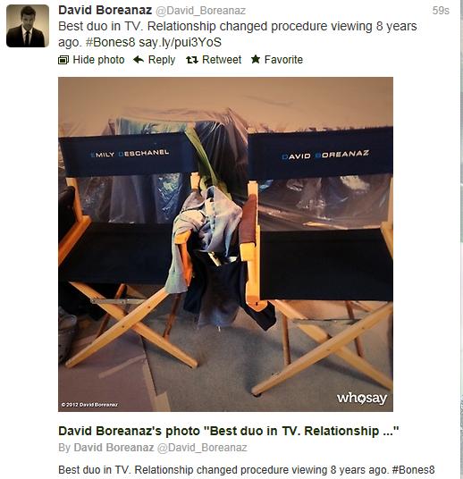Open the #Bones8 hashtag in tweet
The image size is (463, 479).
(110, 42)
